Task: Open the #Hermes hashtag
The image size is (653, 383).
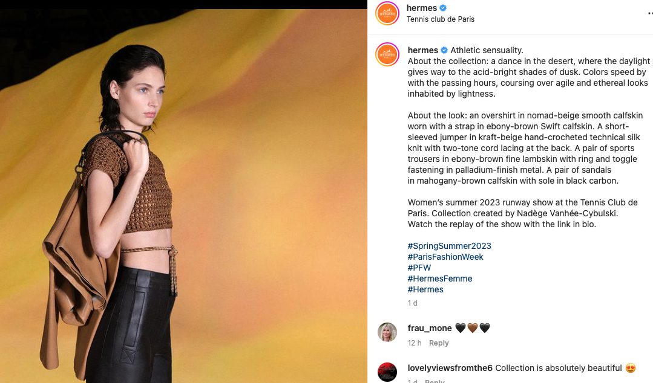Action: point(425,289)
